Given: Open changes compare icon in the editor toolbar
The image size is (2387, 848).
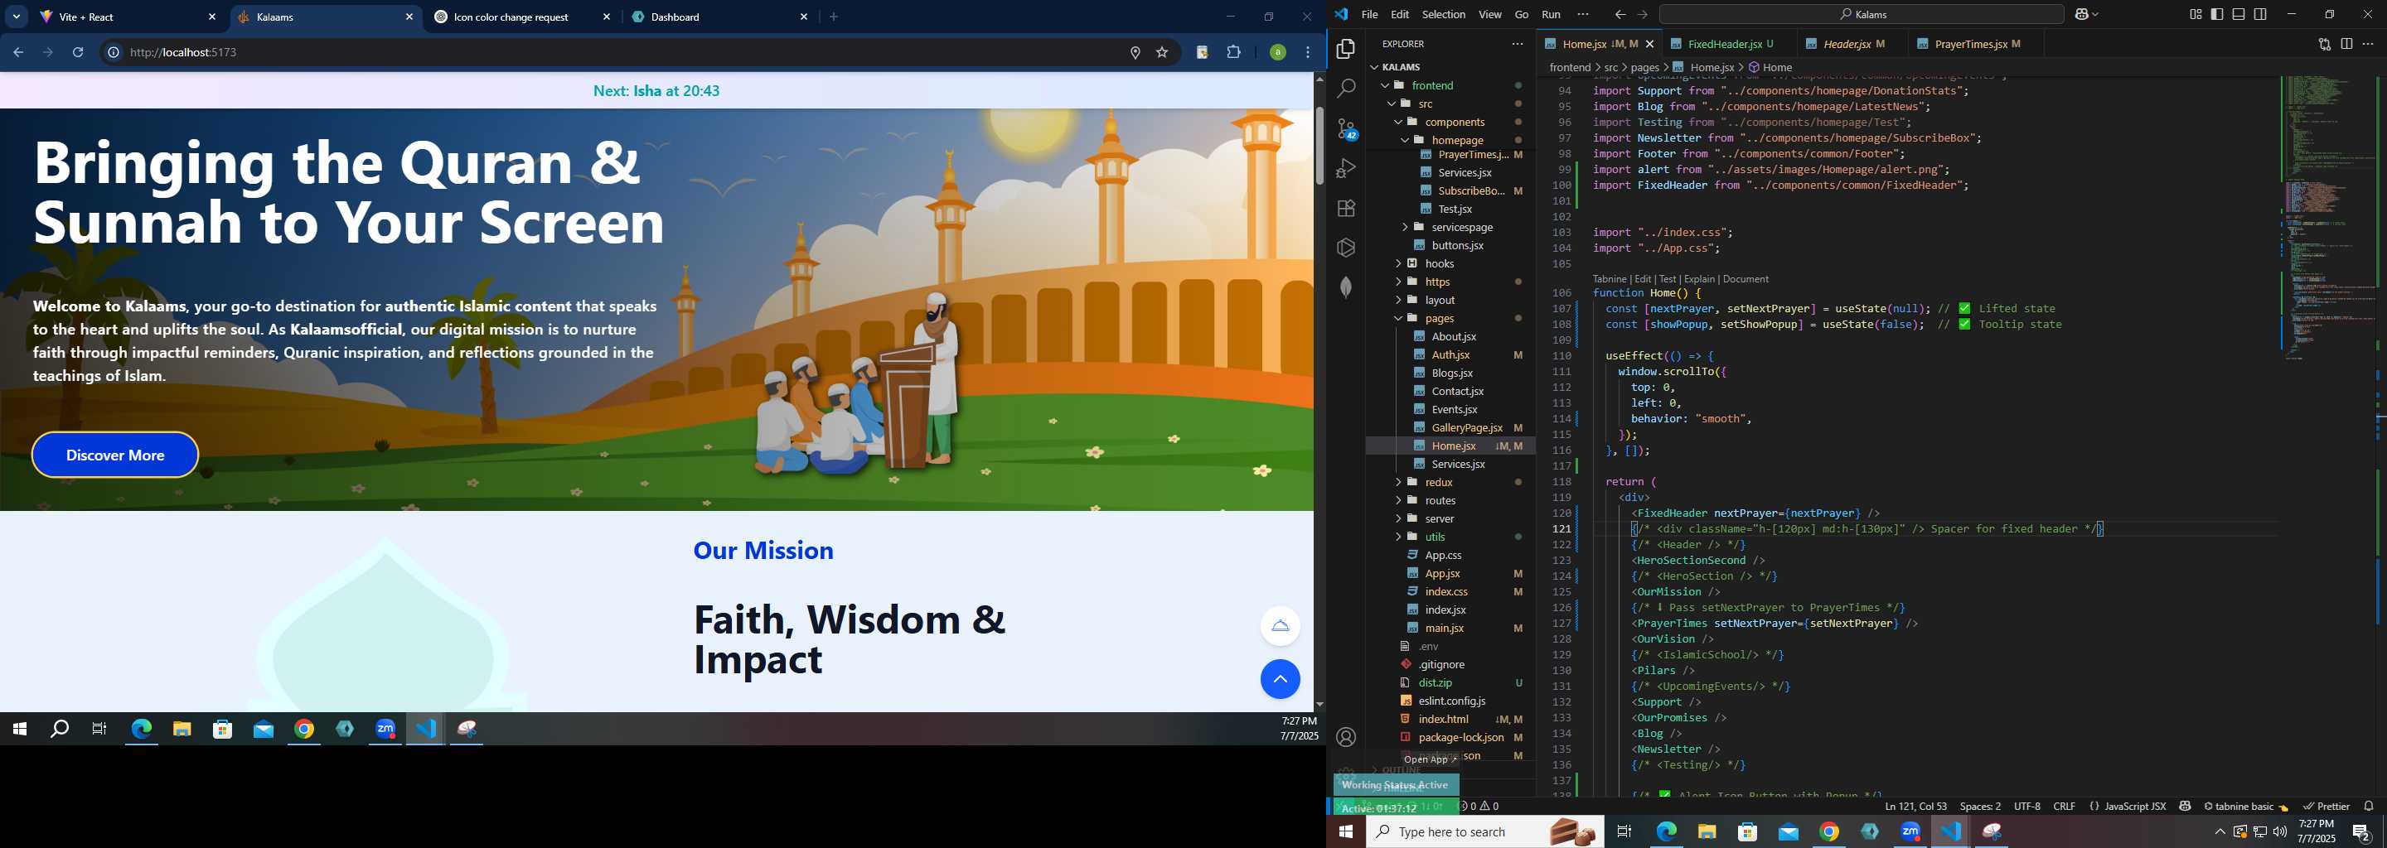Looking at the screenshot, I should point(2324,44).
